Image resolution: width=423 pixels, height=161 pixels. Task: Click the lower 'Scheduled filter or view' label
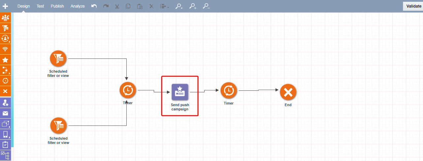[x=58, y=141]
